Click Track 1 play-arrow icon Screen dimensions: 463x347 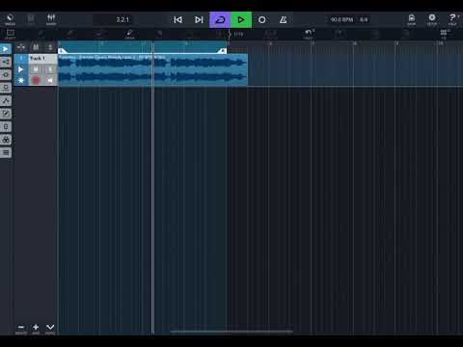pyautogui.click(x=21, y=69)
